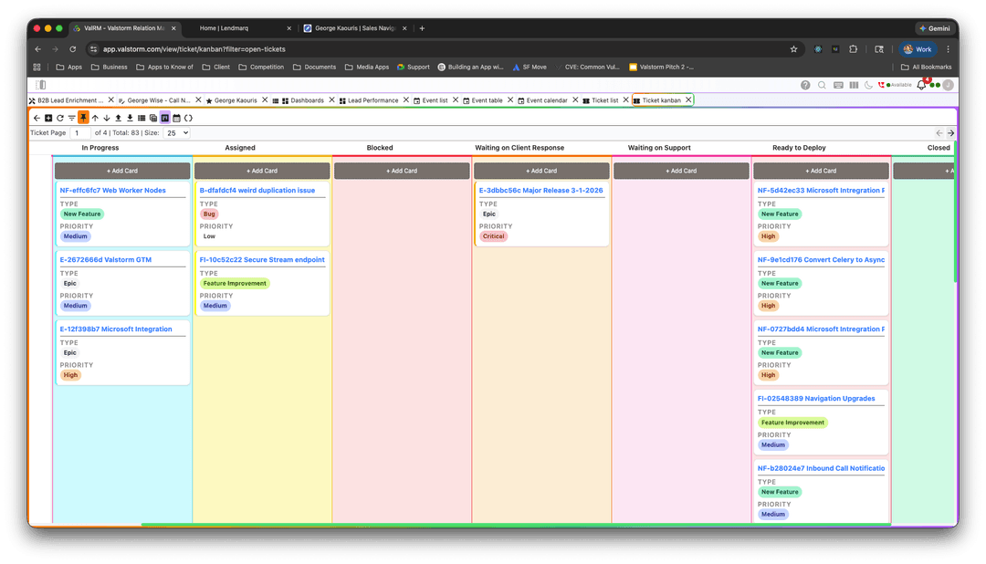Refresh the ticket board with the reload icon

click(x=59, y=118)
